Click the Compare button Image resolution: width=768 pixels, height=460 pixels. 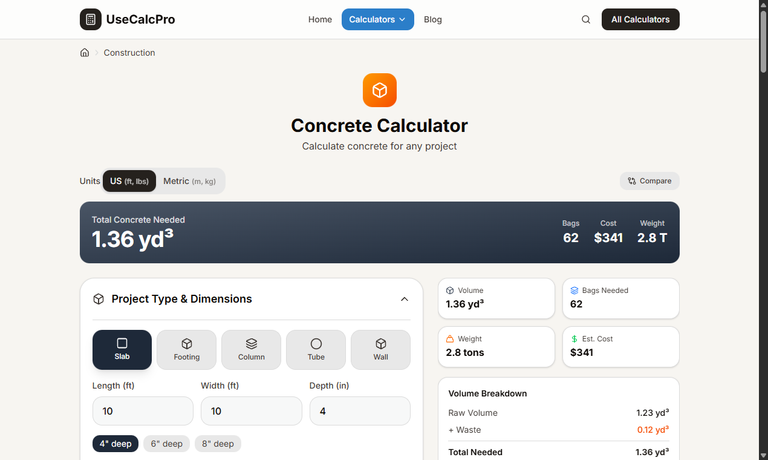[x=649, y=181]
